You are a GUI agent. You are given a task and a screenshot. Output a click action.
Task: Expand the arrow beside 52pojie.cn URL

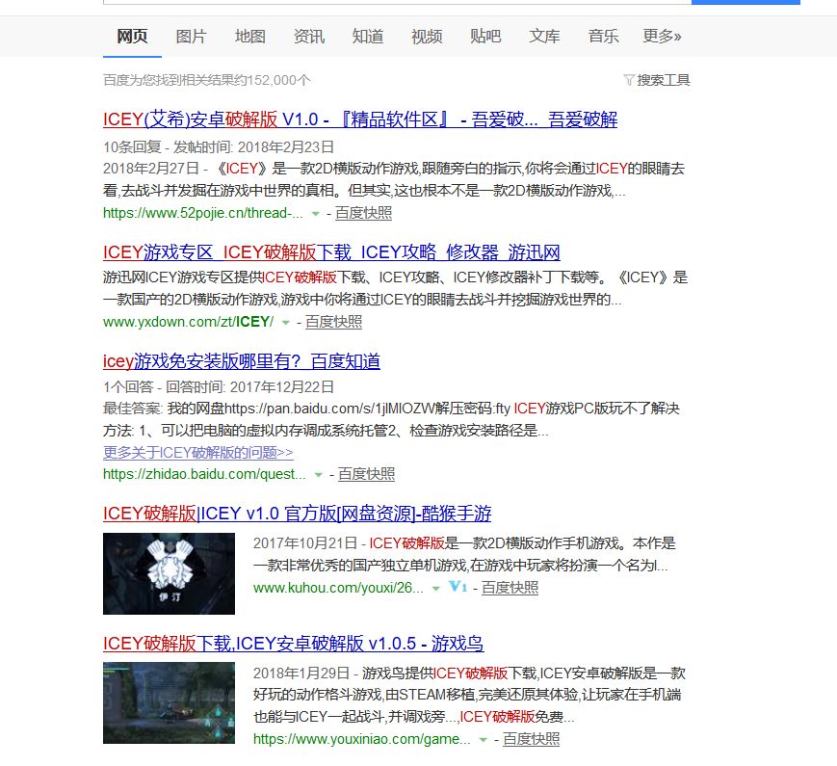pyautogui.click(x=316, y=214)
